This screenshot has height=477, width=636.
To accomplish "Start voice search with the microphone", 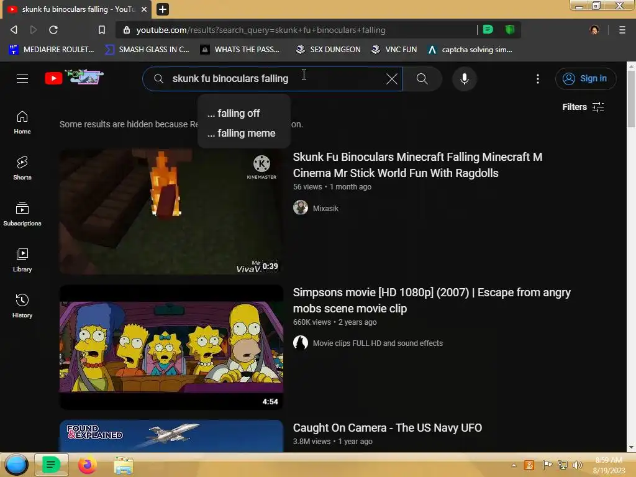I will [x=465, y=79].
